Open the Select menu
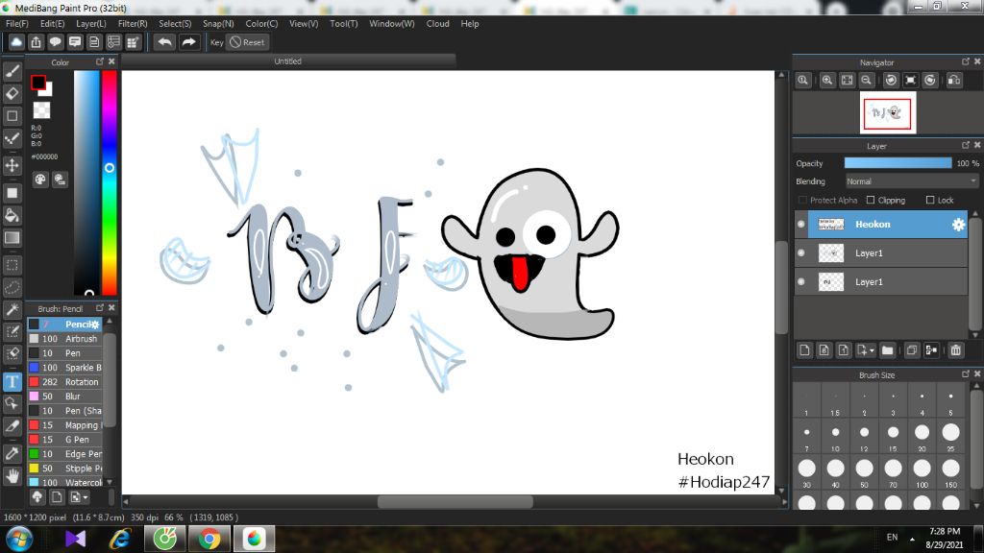This screenshot has width=984, height=553. (x=175, y=24)
